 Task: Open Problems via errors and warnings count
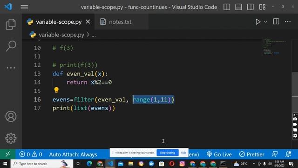tap(31, 154)
